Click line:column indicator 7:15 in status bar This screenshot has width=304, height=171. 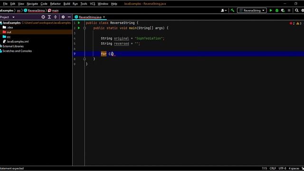pyautogui.click(x=264, y=168)
